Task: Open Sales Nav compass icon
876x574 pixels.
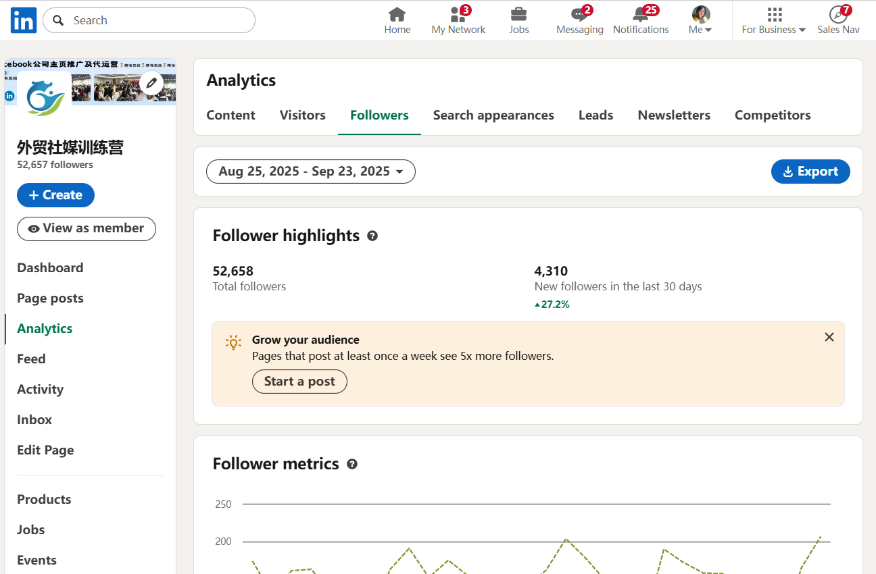Action: coord(838,15)
